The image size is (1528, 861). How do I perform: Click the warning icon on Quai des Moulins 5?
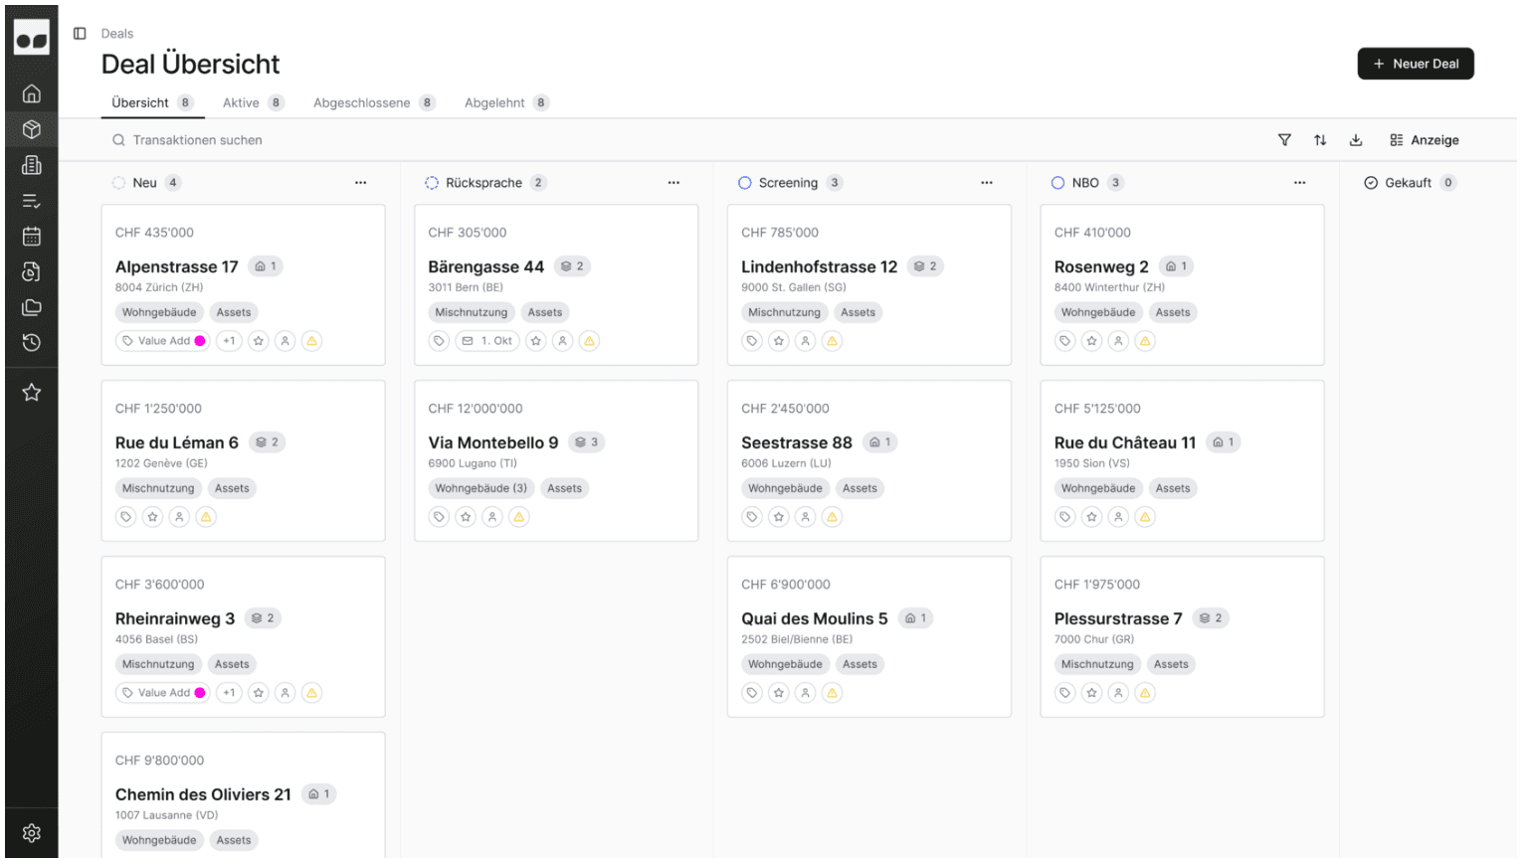click(x=833, y=693)
